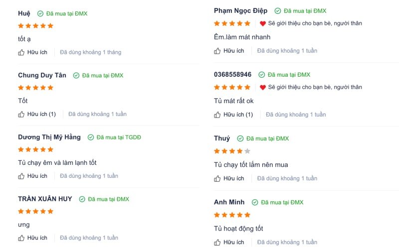Screen dimensions: 399x249
Task: Click thumbs-up icon under Thuý's review
Action: pyautogui.click(x=217, y=179)
